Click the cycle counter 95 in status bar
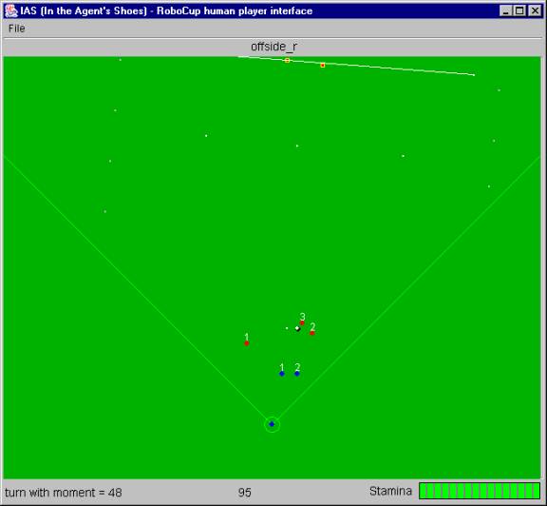Image resolution: width=547 pixels, height=506 pixels. click(245, 493)
